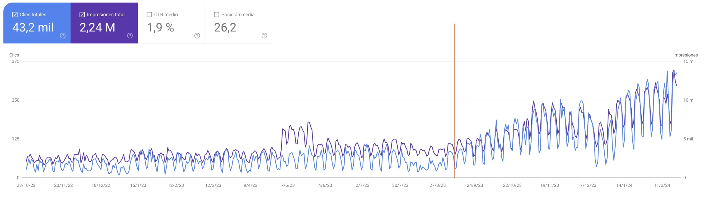The image size is (708, 201).
Task: Tick the Posición media checkbox
Action: tap(217, 15)
